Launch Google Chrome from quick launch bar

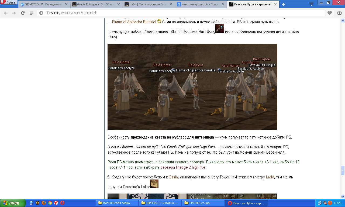[x=50, y=203]
